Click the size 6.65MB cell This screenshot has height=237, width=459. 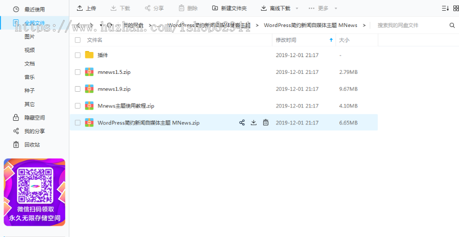tap(348, 123)
